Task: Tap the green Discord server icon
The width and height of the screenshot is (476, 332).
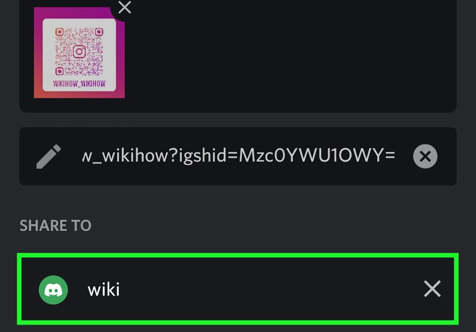Action: pos(53,290)
